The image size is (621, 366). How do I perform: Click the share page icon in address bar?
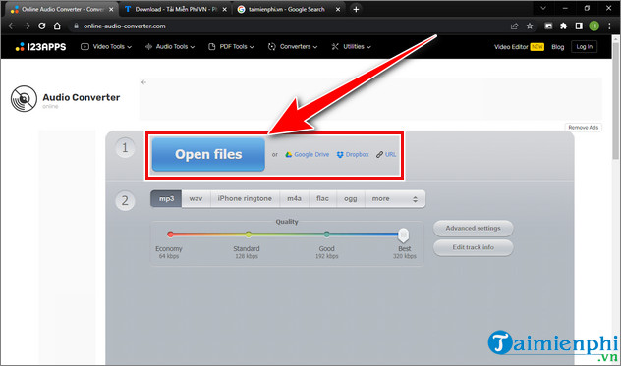(x=515, y=26)
